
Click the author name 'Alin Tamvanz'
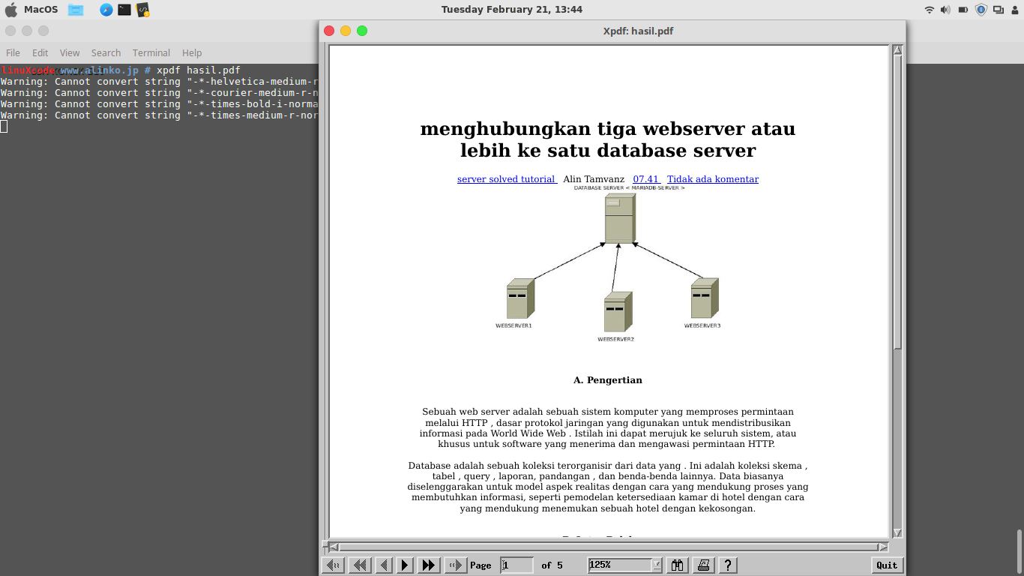coord(594,179)
